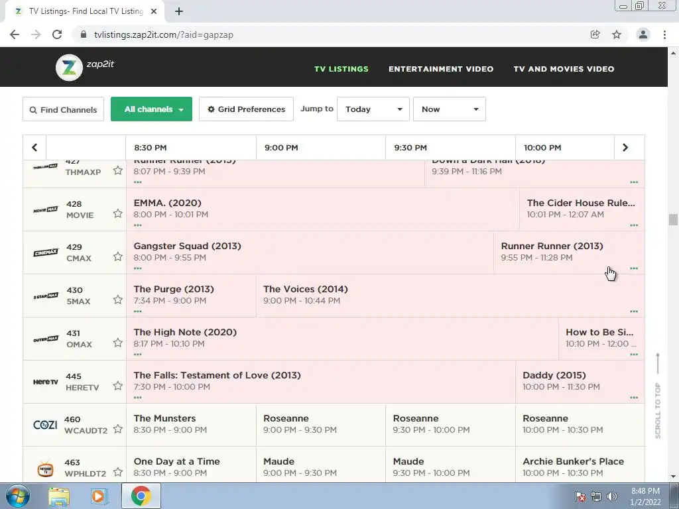
Task: Show later times with right chevron
Action: tap(625, 148)
